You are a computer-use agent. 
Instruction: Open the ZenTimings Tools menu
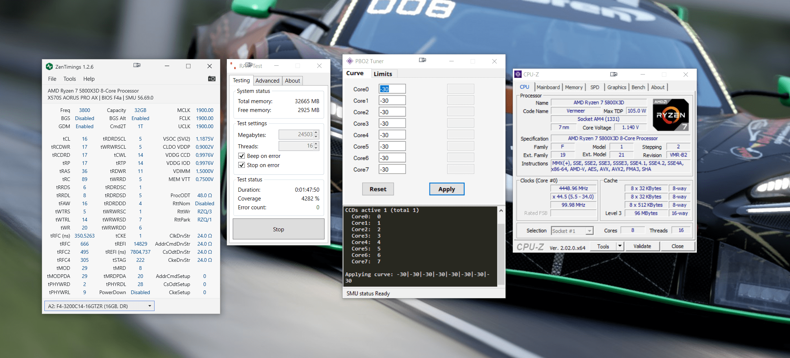click(69, 79)
